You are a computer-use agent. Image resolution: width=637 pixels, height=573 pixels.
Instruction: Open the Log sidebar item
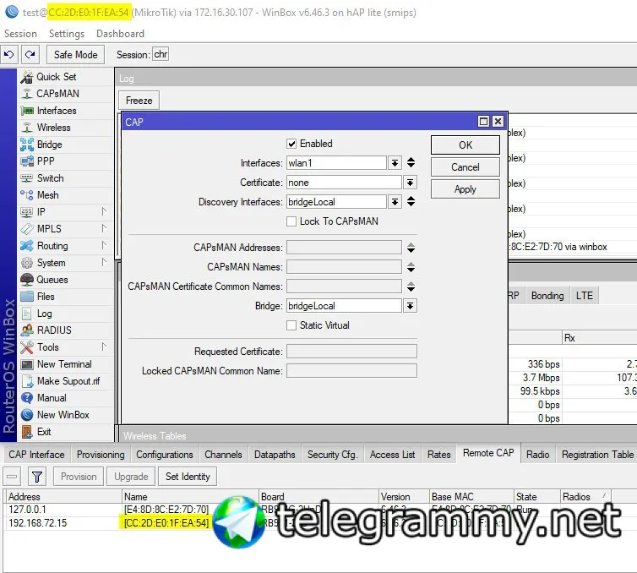(44, 314)
